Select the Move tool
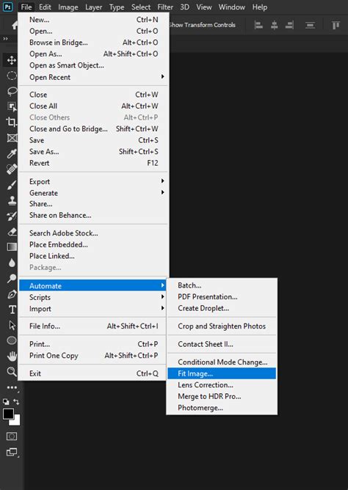 [x=12, y=60]
